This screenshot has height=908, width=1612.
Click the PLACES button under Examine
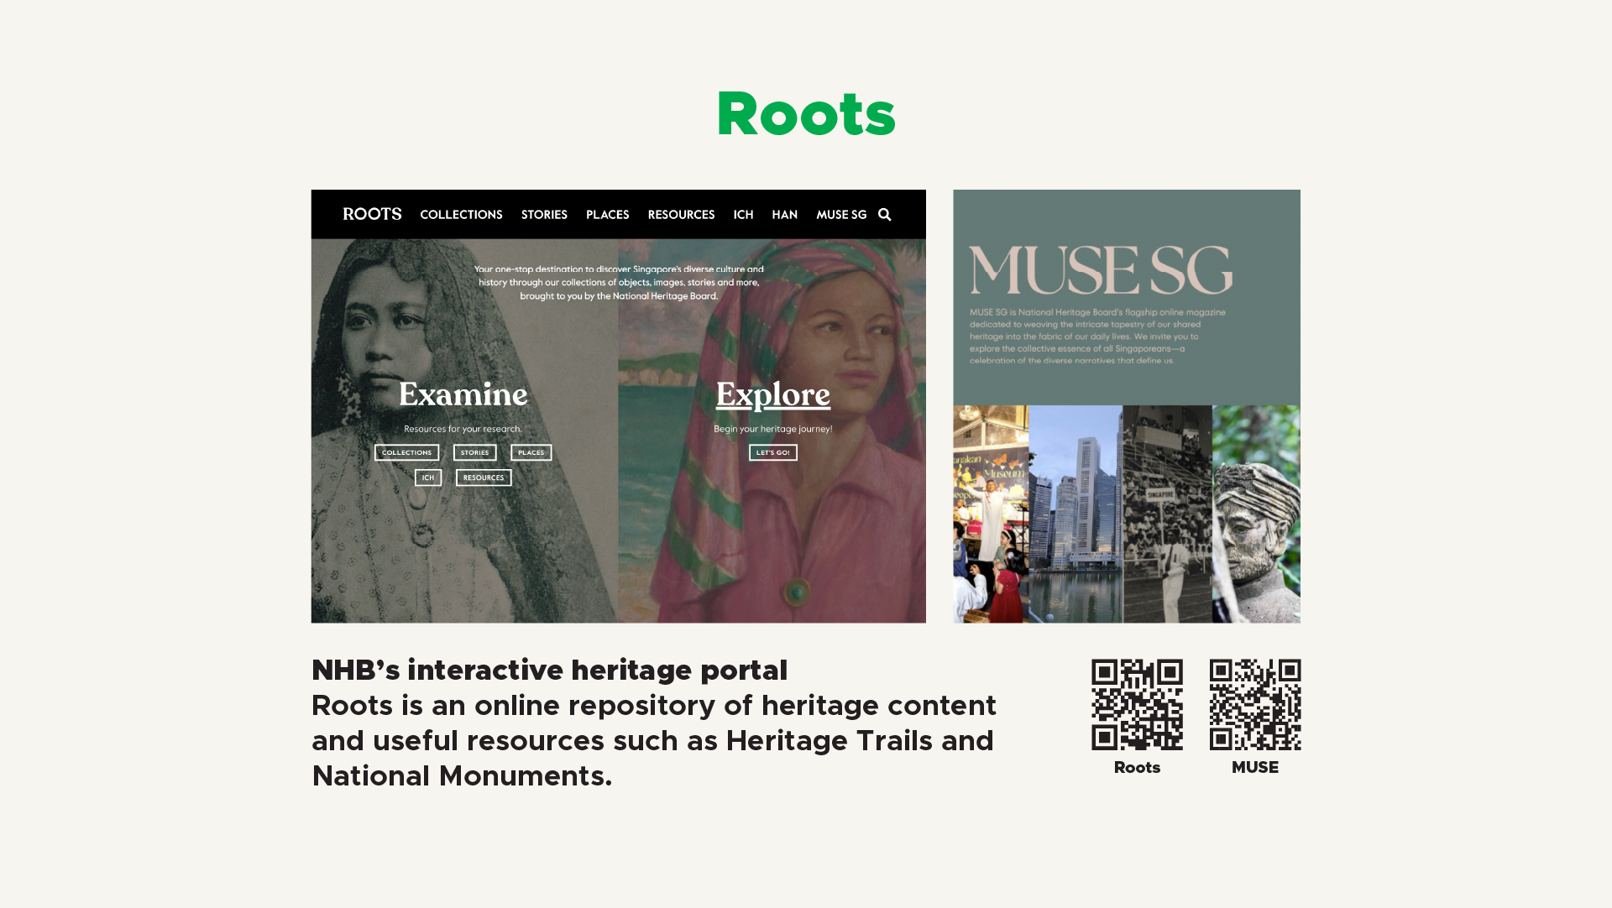point(531,452)
